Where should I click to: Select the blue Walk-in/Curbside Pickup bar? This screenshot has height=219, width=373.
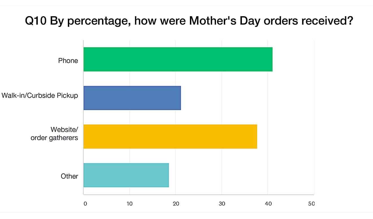click(x=132, y=98)
